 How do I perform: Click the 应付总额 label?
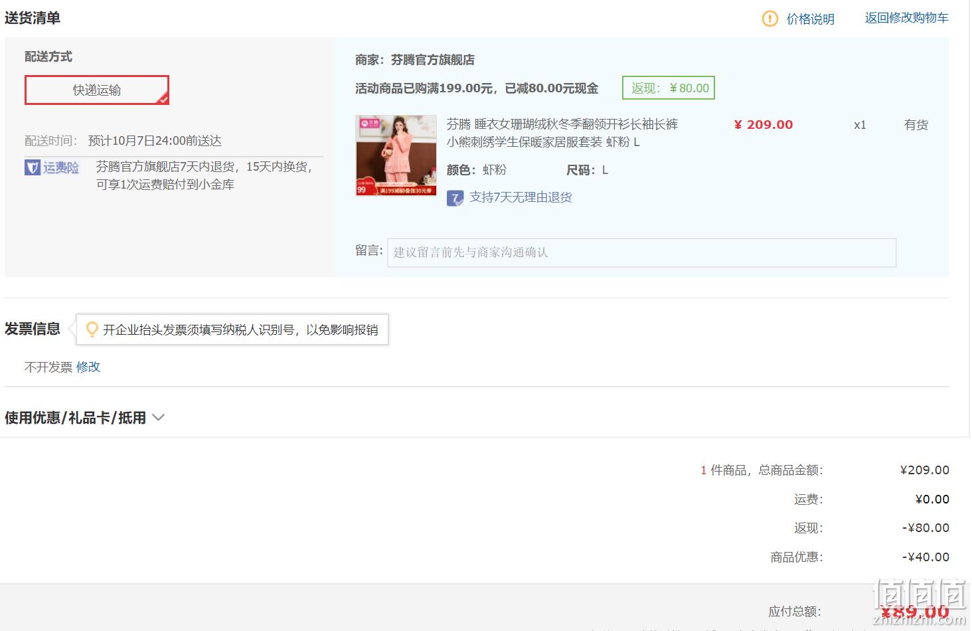click(795, 611)
